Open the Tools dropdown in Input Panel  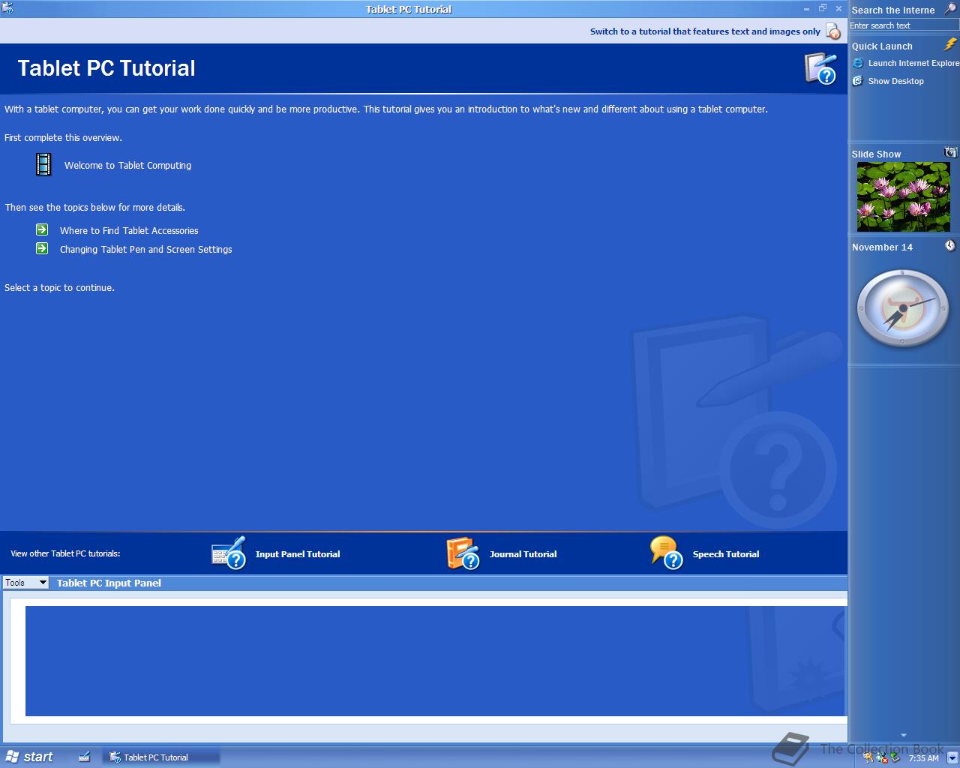[25, 583]
